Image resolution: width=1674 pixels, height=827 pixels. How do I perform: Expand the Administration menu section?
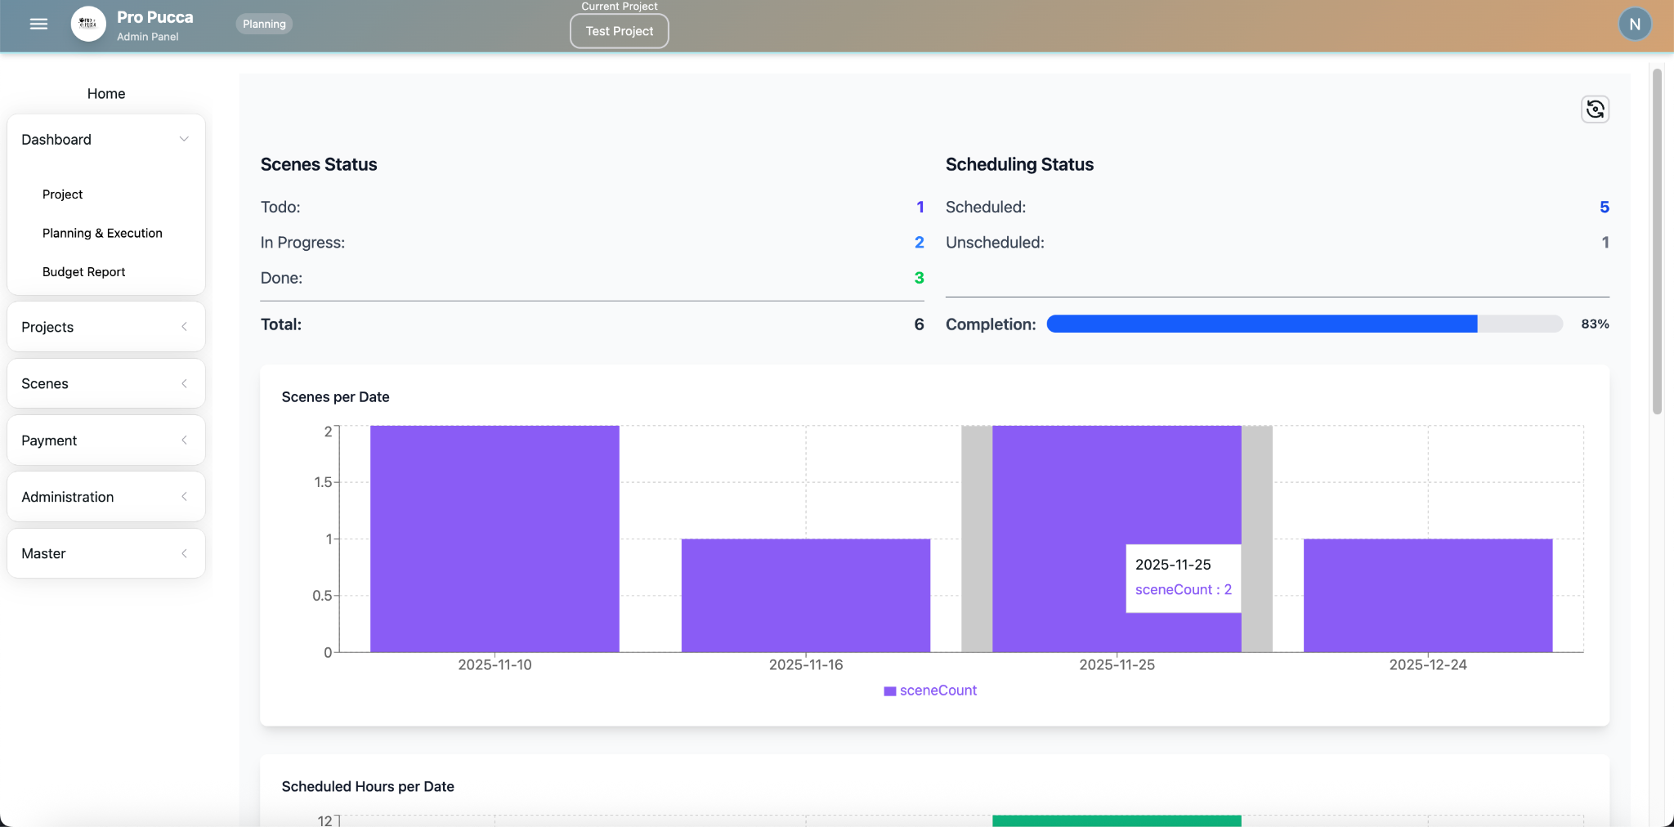coord(105,497)
